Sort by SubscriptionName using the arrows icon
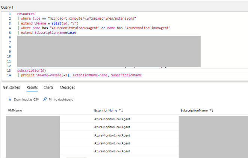Viewport: 248px width, 158px height. (212, 110)
